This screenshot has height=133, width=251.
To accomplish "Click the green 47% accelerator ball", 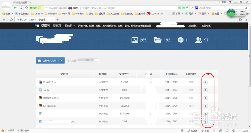I will coord(231,13).
